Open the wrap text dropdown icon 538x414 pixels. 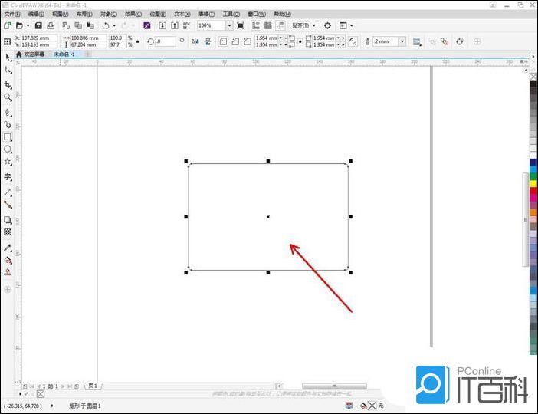pos(417,41)
